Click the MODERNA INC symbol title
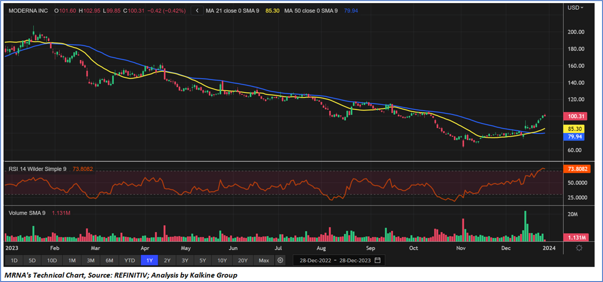Screen dimensions: 603x282 coord(28,11)
